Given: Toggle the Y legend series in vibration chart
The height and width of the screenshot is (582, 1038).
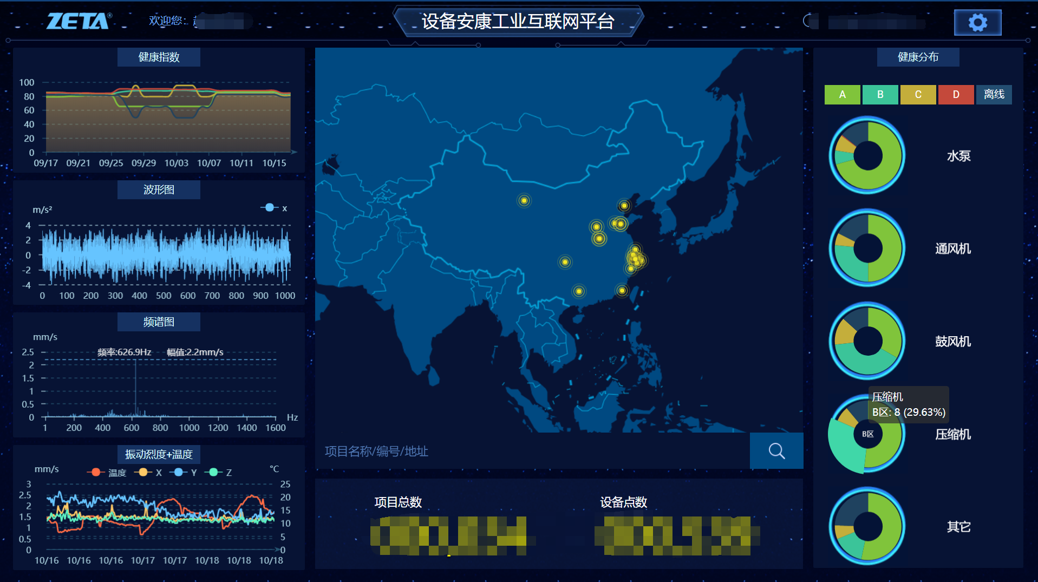Looking at the screenshot, I should [x=183, y=473].
